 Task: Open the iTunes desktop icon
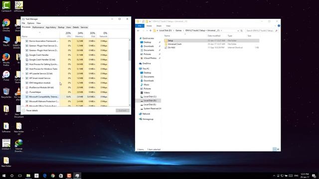6,76
